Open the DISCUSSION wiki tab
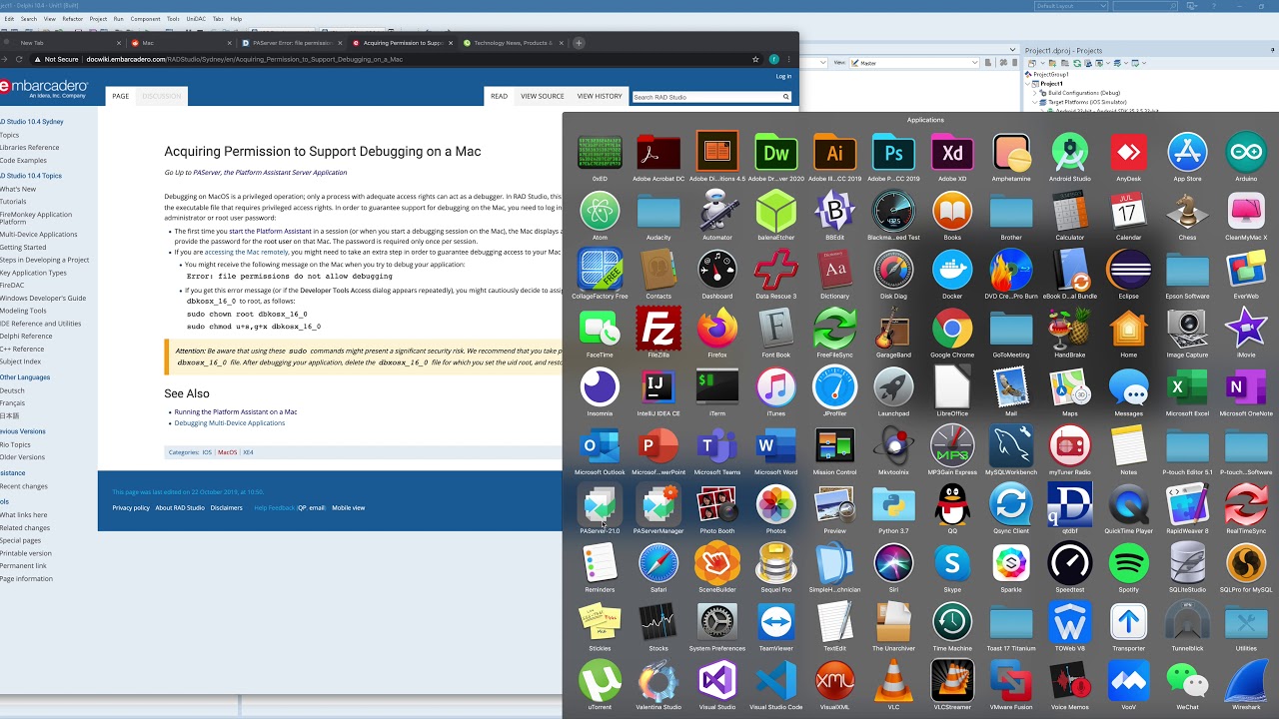 (x=162, y=96)
